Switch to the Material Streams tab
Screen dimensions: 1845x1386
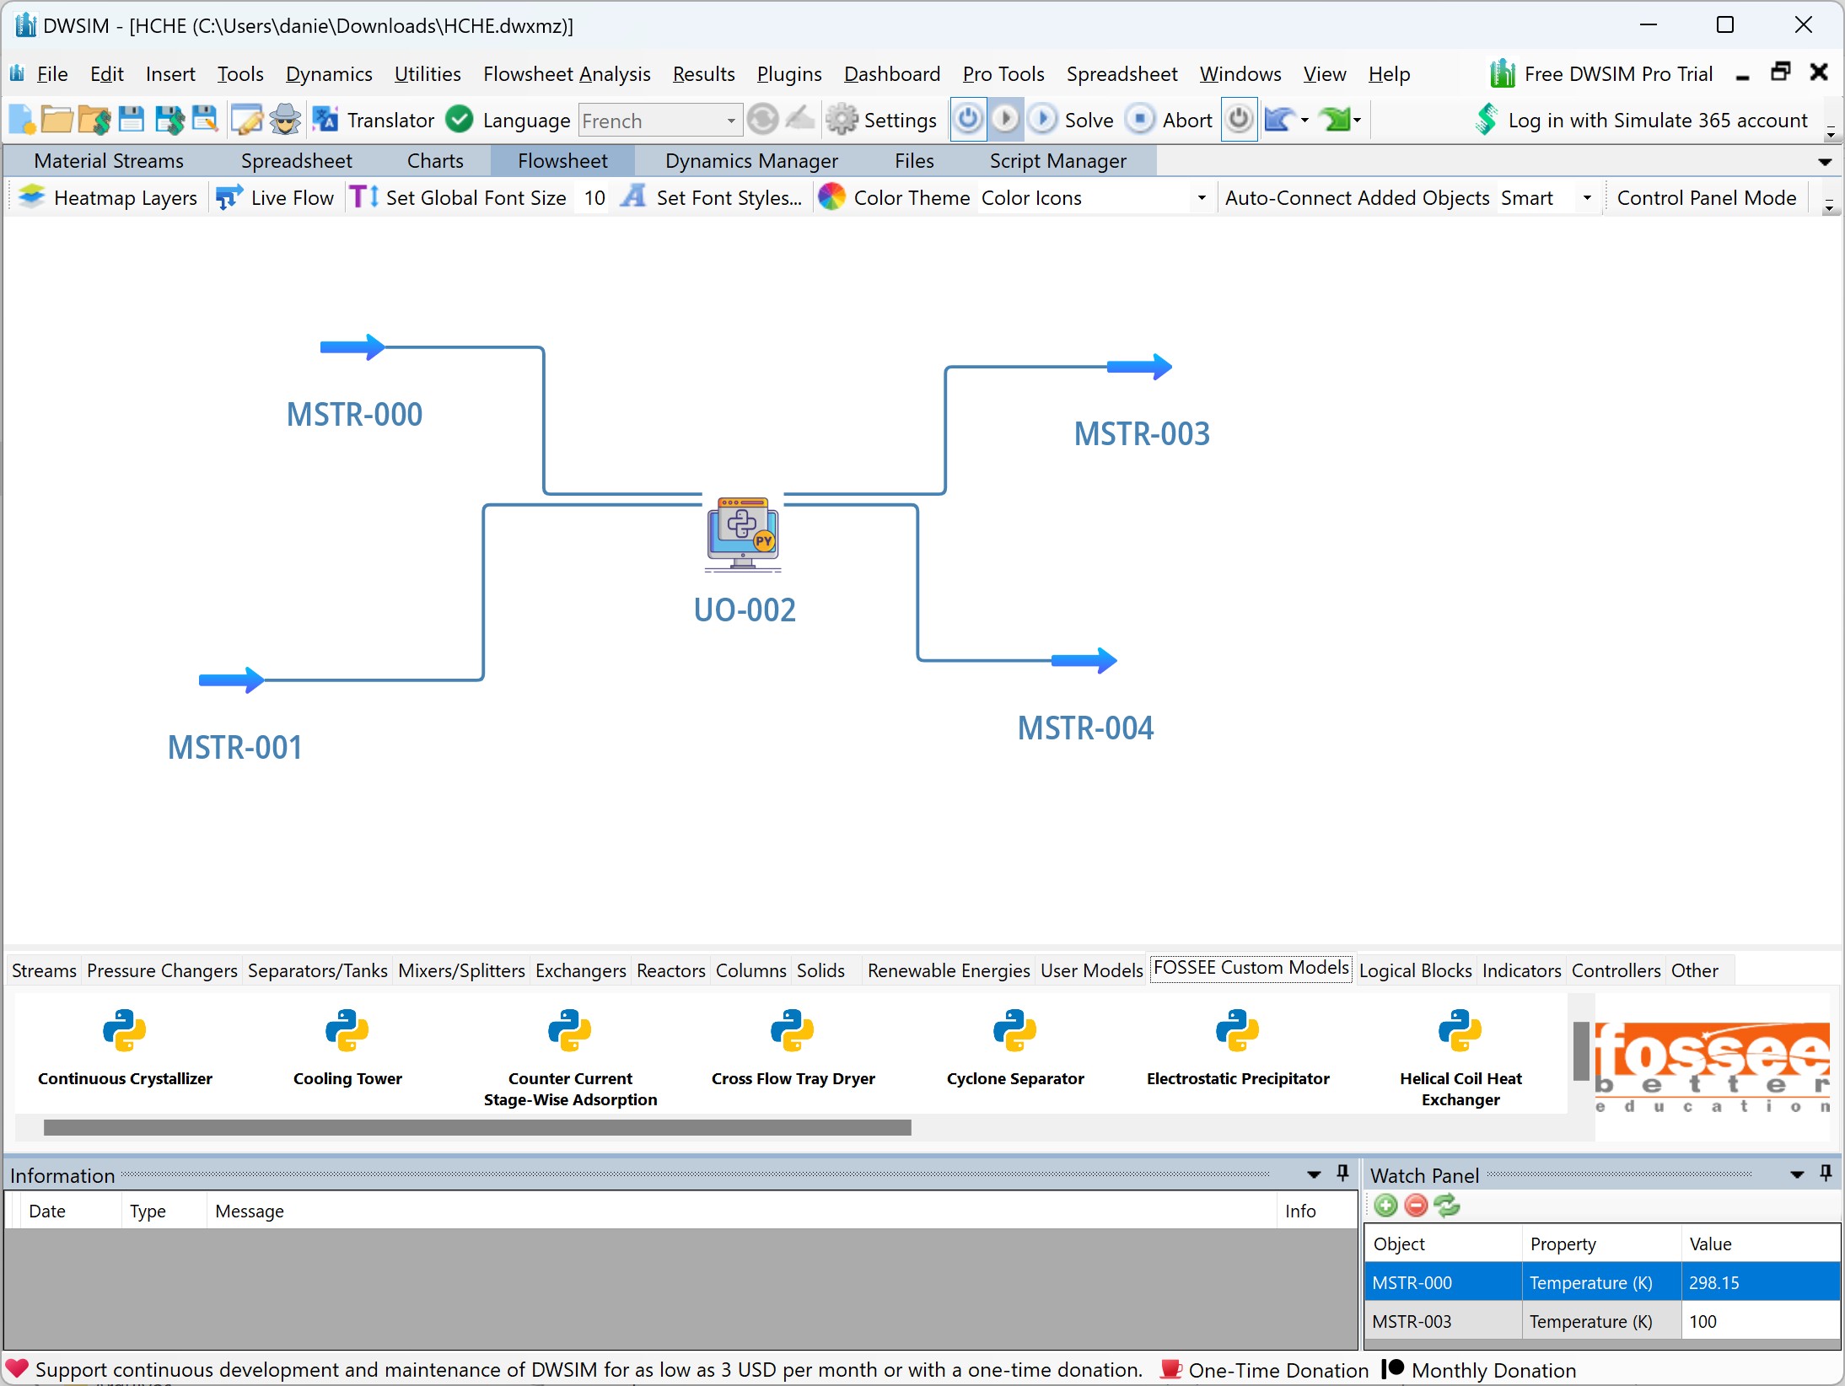pos(109,160)
